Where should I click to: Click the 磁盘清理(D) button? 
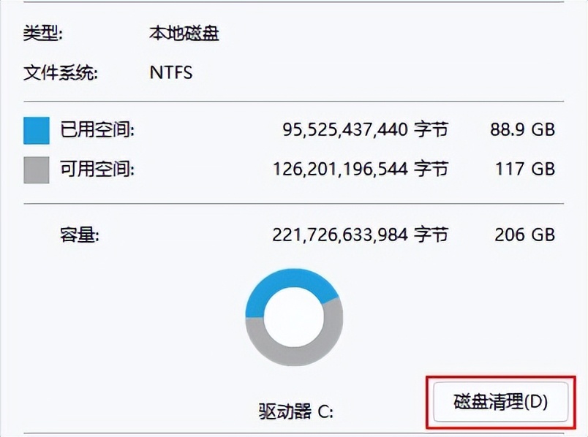501,401
